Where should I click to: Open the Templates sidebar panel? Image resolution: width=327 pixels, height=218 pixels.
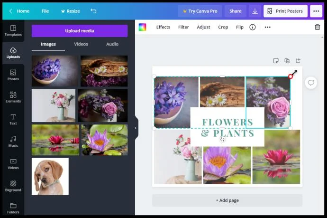tap(13, 31)
